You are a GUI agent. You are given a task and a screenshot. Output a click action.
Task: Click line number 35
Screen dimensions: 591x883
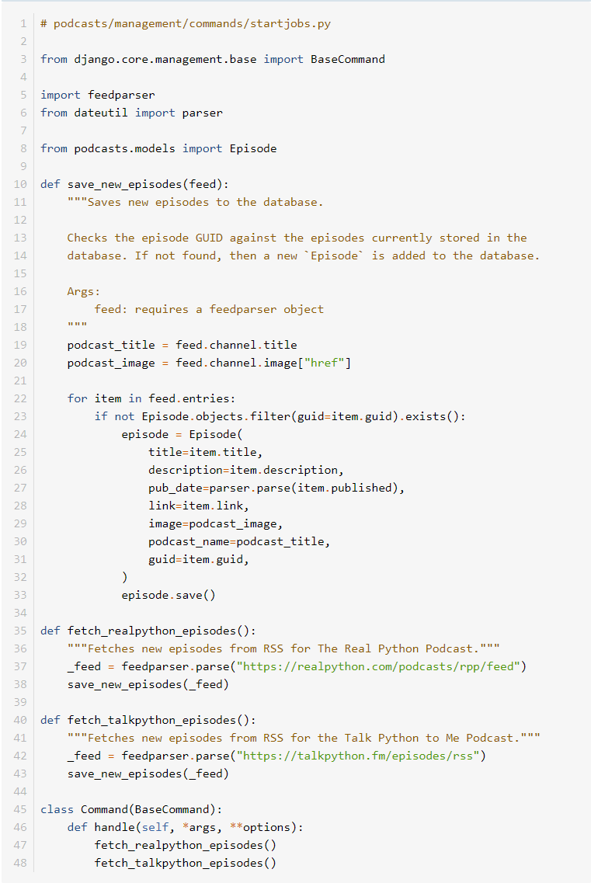pos(20,631)
